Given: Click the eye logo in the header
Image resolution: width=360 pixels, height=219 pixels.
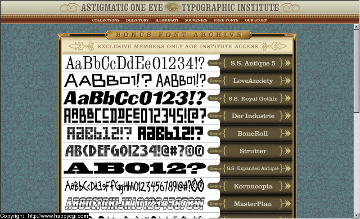Looking at the screenshot, I should click(x=172, y=7).
